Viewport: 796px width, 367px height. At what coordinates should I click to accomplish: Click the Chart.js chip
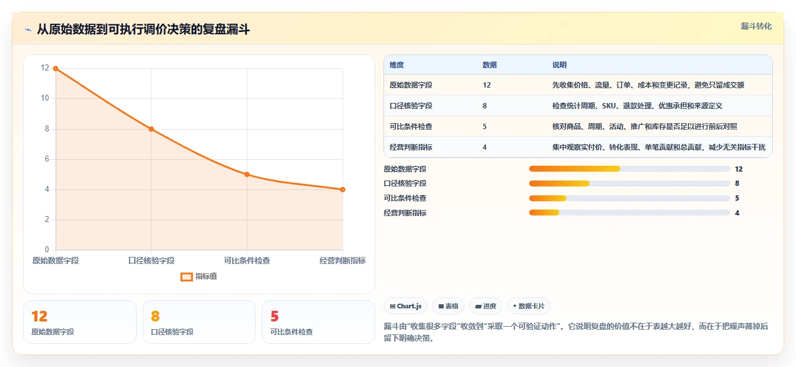click(405, 306)
